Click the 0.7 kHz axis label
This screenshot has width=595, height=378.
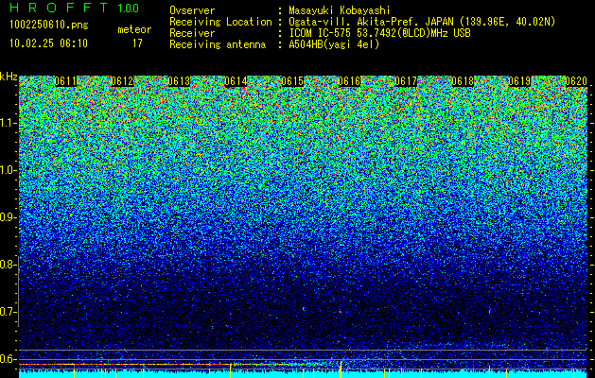(9, 312)
